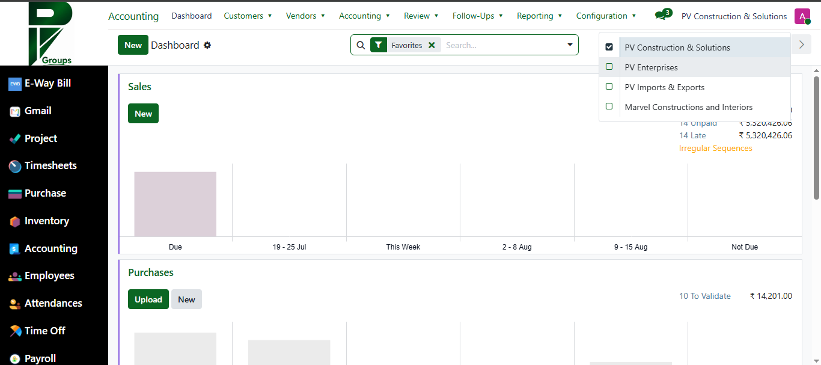This screenshot has height=365, width=821.
Task: Open the Configuration menu dropdown
Action: 606,16
